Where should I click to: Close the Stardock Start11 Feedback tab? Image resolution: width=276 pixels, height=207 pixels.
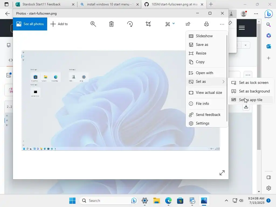[x=73, y=4]
